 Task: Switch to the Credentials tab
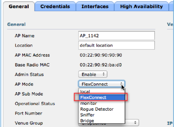(55, 6)
